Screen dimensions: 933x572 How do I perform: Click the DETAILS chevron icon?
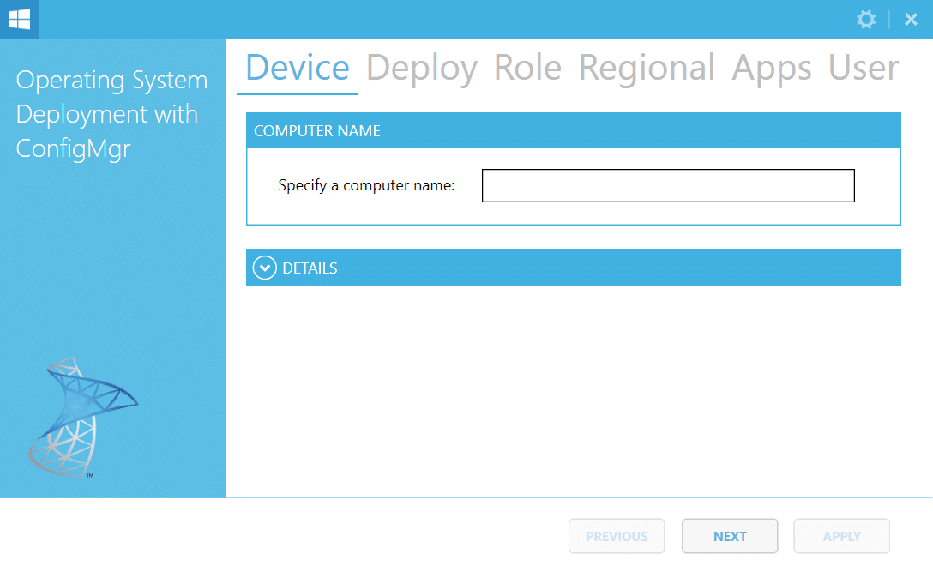tap(264, 267)
